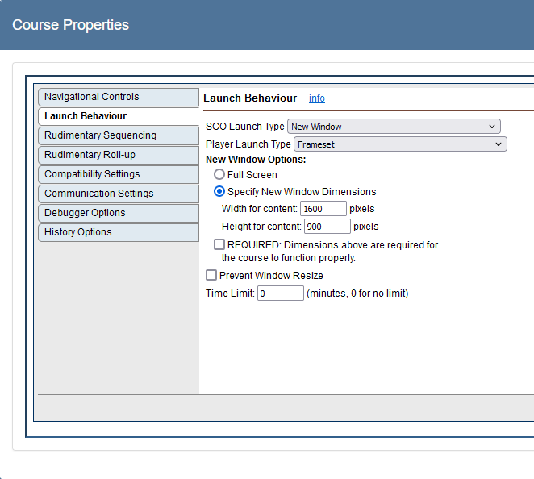
Task: Click the info link beside Launch Behaviour
Action: 317,98
